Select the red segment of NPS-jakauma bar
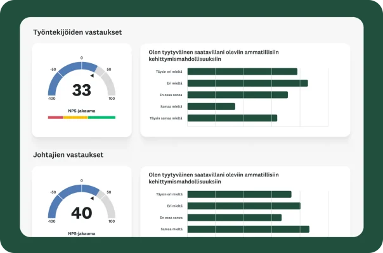 (55, 117)
